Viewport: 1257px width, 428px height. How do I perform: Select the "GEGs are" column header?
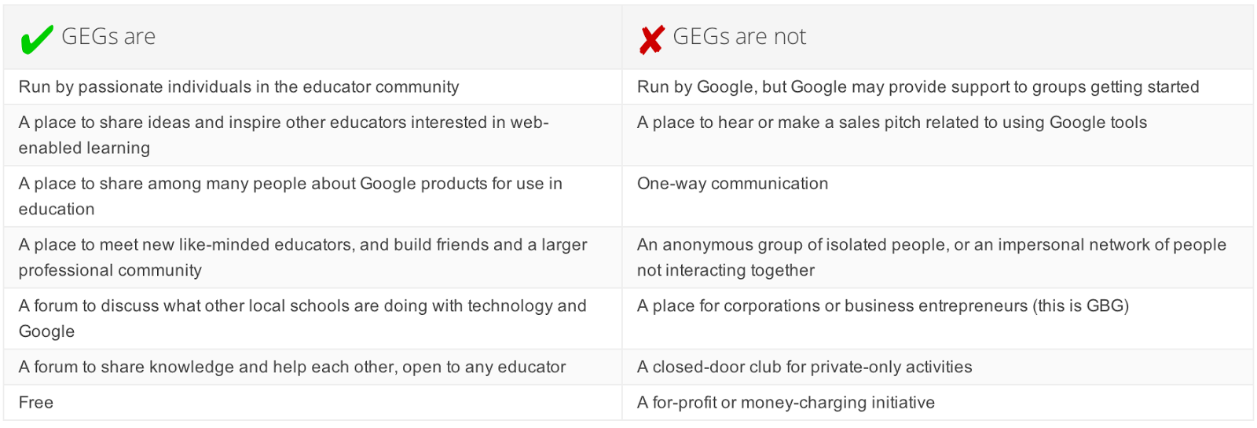click(108, 37)
